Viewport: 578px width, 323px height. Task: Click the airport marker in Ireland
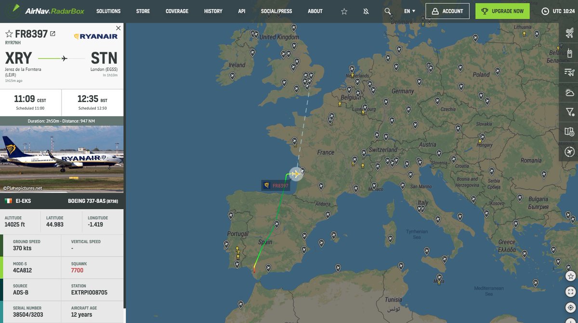[x=232, y=75]
